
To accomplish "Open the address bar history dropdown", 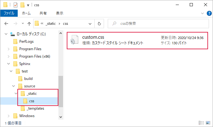I will coord(90,24).
